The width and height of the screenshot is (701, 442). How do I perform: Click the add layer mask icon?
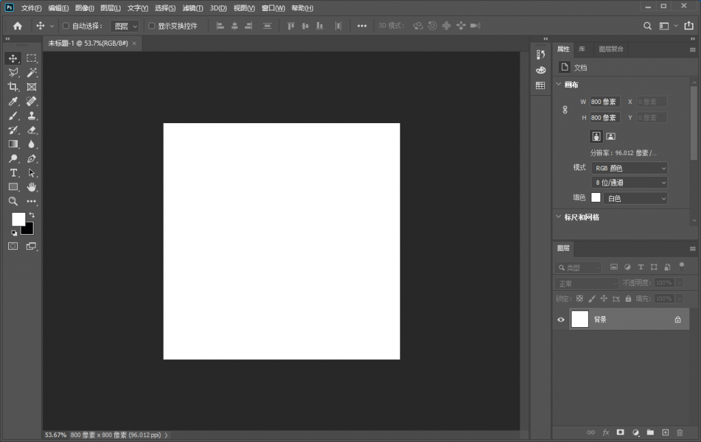pyautogui.click(x=620, y=432)
